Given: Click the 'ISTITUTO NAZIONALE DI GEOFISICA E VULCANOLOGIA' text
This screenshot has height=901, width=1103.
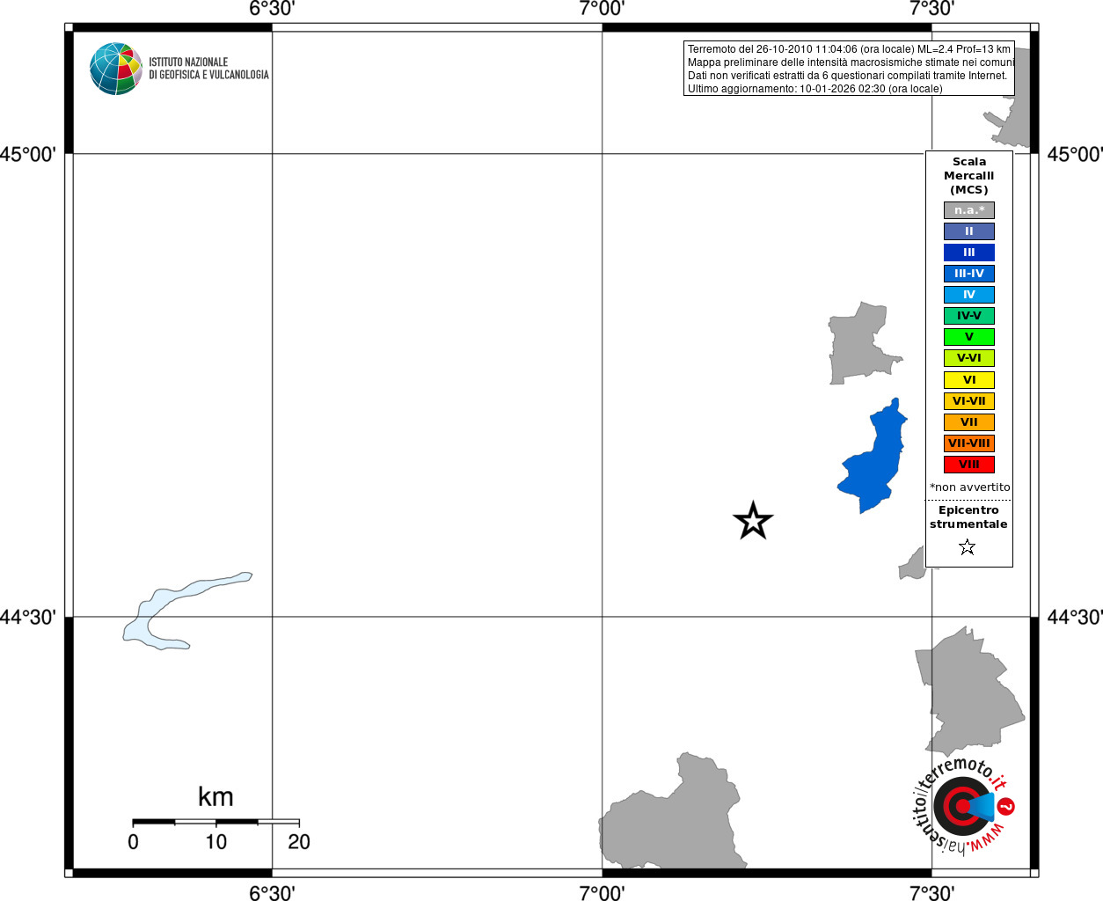Looking at the screenshot, I should [208, 69].
